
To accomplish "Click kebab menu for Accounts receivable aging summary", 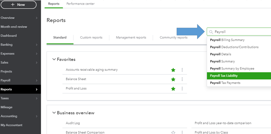I will click(x=182, y=70).
